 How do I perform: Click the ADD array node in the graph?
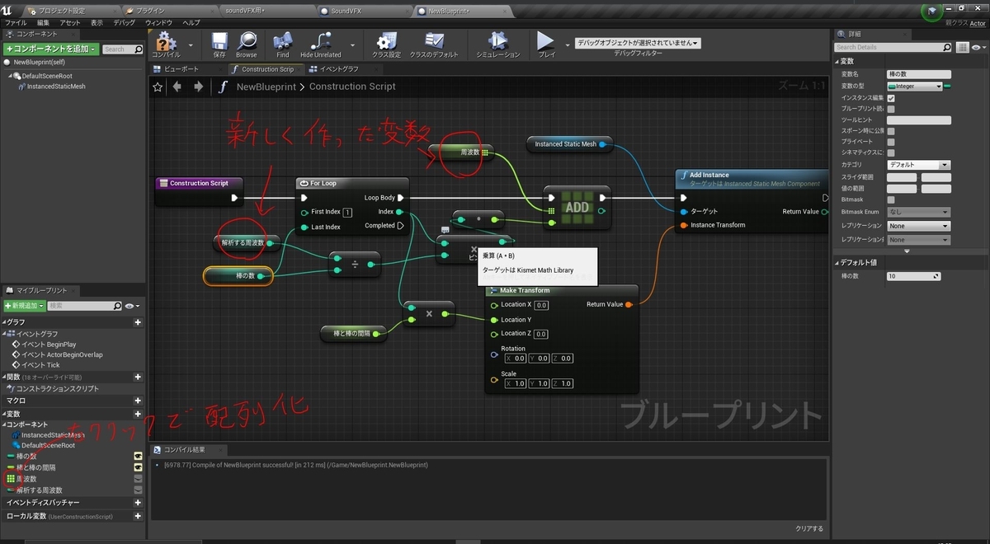click(x=577, y=207)
